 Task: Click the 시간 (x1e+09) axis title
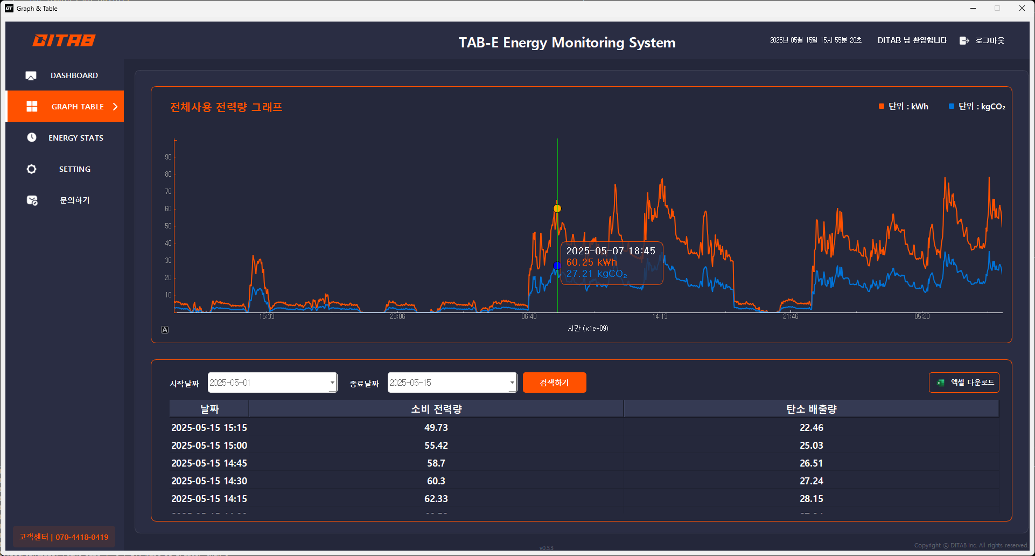pos(588,328)
